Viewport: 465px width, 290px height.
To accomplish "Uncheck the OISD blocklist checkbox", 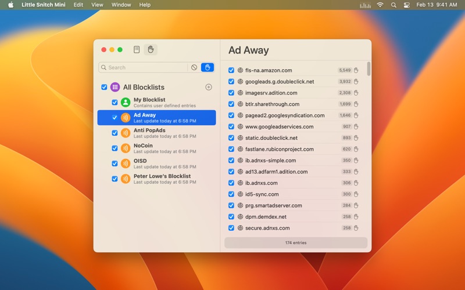I will coord(115,164).
